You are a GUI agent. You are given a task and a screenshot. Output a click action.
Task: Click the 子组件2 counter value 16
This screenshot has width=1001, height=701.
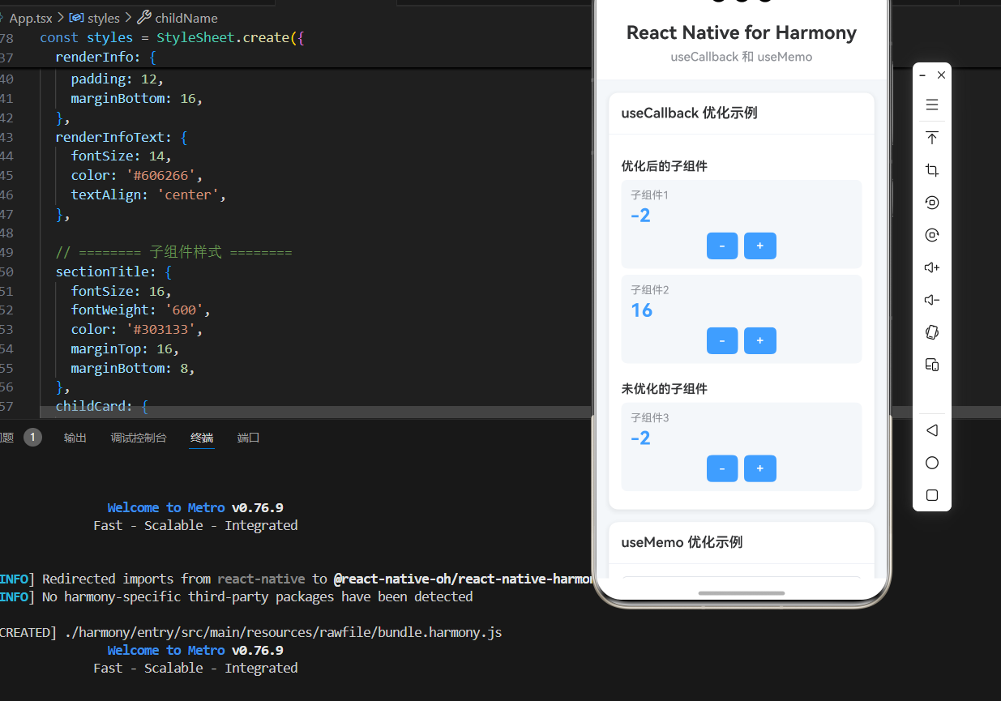click(x=641, y=310)
